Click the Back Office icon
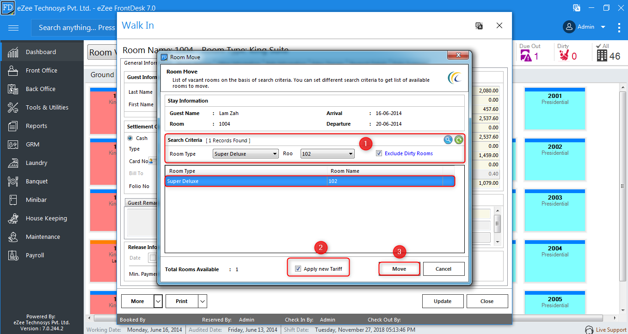The width and height of the screenshot is (628, 334). tap(13, 89)
